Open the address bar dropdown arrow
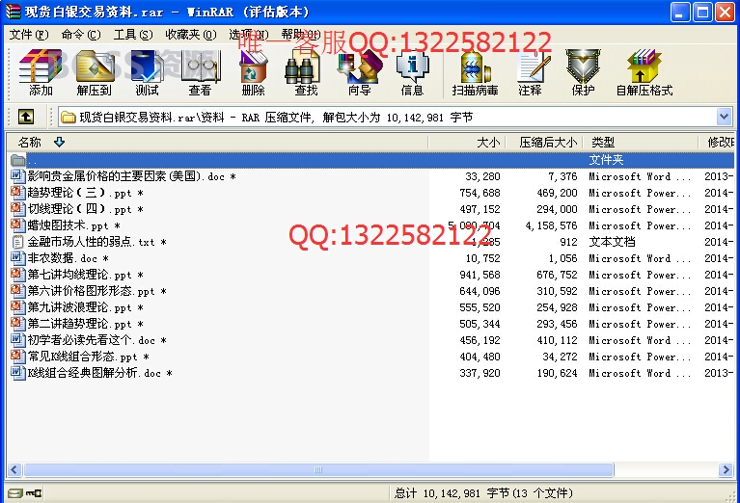Screen dimensions: 740x503 [x=724, y=117]
